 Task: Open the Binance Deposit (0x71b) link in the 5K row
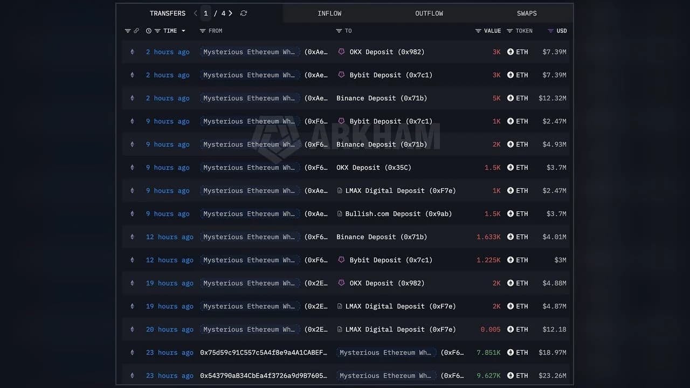[x=382, y=98]
